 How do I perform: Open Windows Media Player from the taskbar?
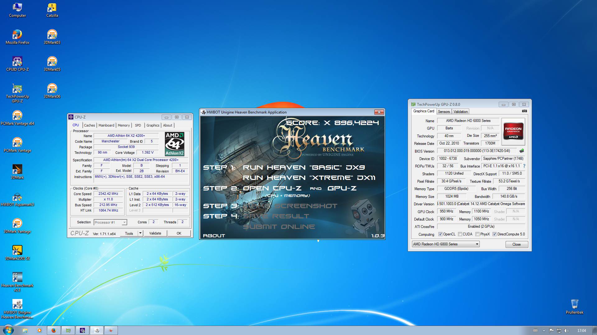39,330
